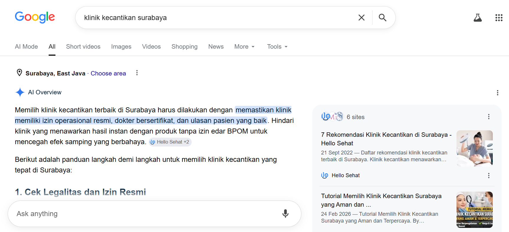This screenshot has width=509, height=232.
Task: Click the 6 sites source icons
Action: (x=332, y=117)
